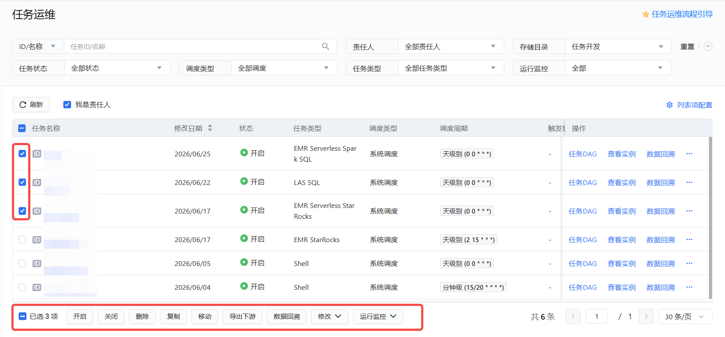Open the more actions ellipsis for the LAS SQL row
This screenshot has width=725, height=337.
[689, 182]
